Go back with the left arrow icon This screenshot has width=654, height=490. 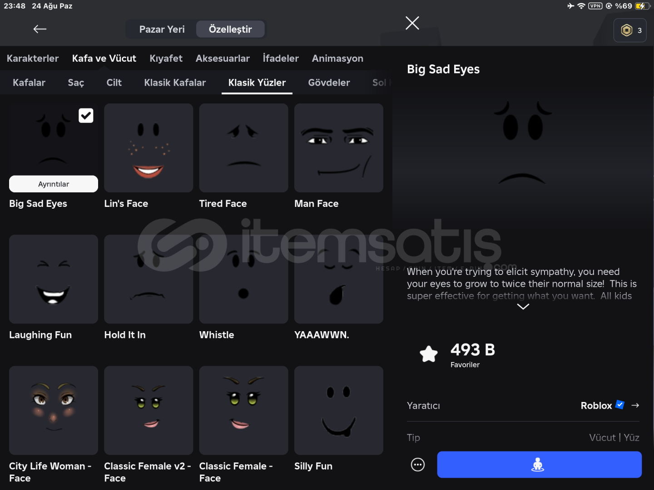click(x=40, y=29)
